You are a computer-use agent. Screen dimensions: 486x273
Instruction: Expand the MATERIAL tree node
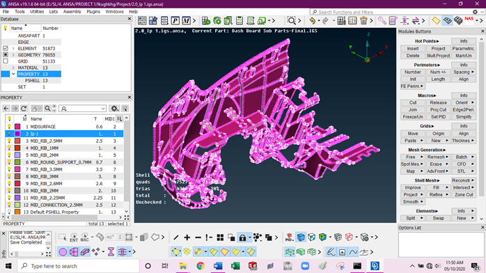(13, 68)
